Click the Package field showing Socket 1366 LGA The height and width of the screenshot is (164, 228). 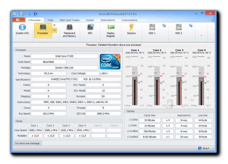click(65, 67)
